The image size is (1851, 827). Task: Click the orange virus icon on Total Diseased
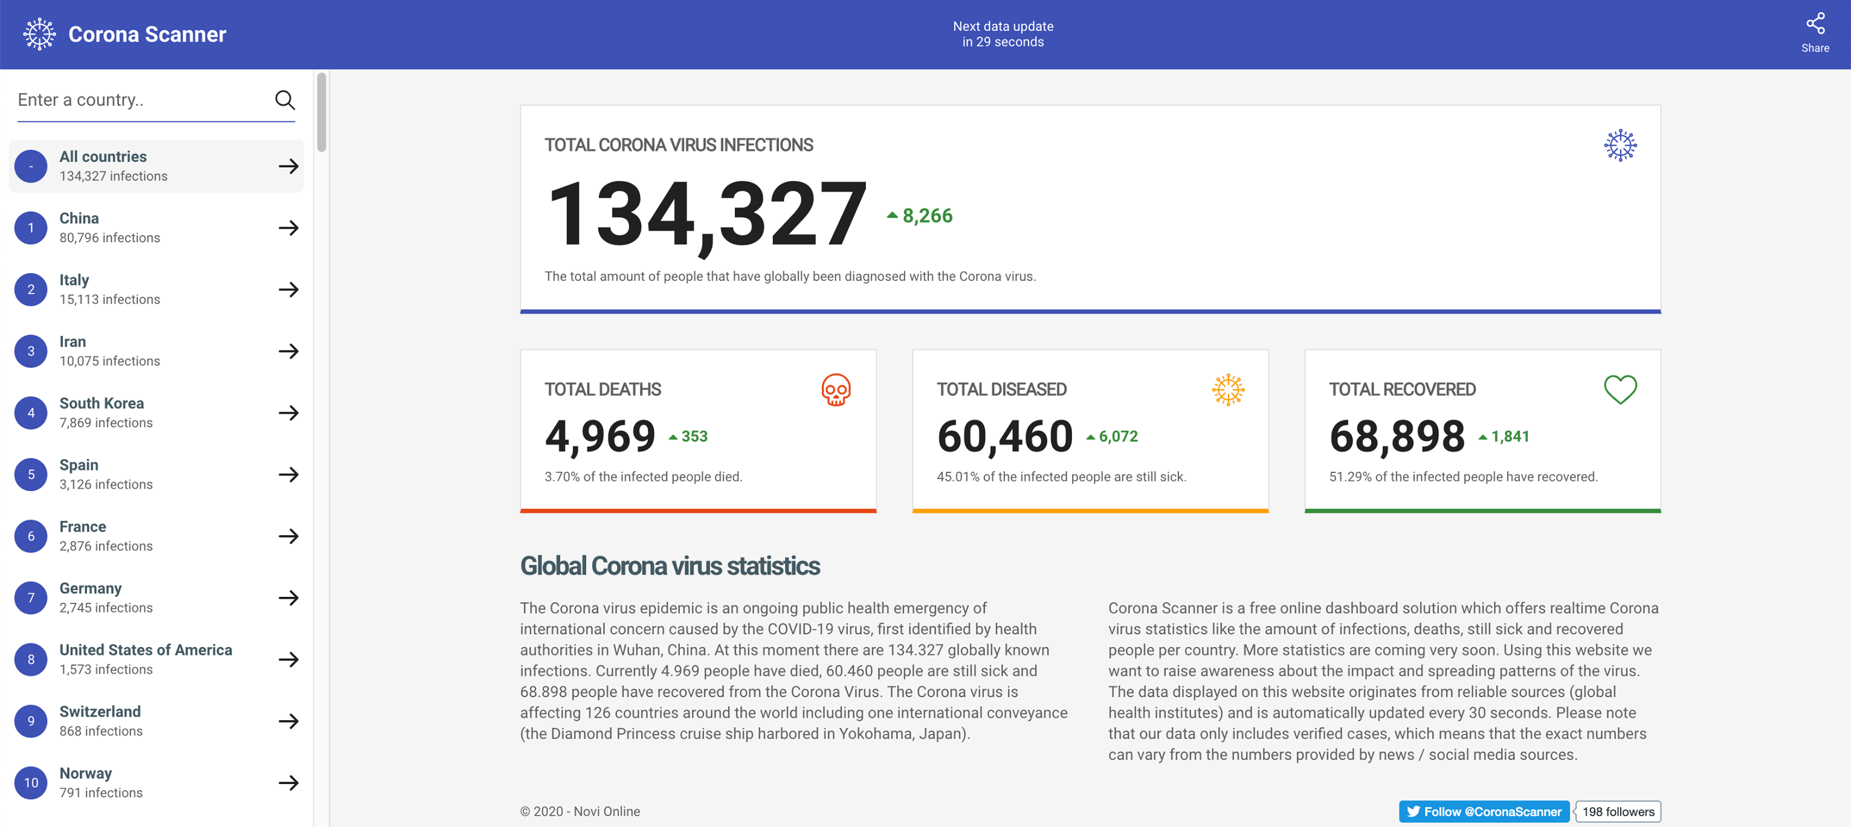click(x=1228, y=390)
